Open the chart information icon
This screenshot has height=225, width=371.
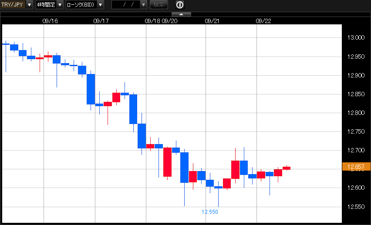tap(180, 5)
